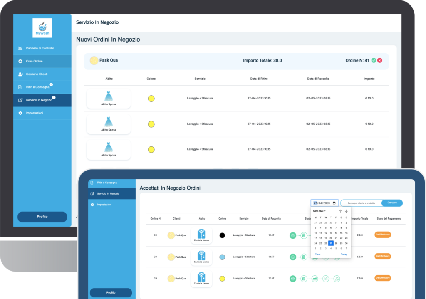Click Camicia Uomo card in blue swatch row
This screenshot has height=299, width=426.
click(x=201, y=257)
